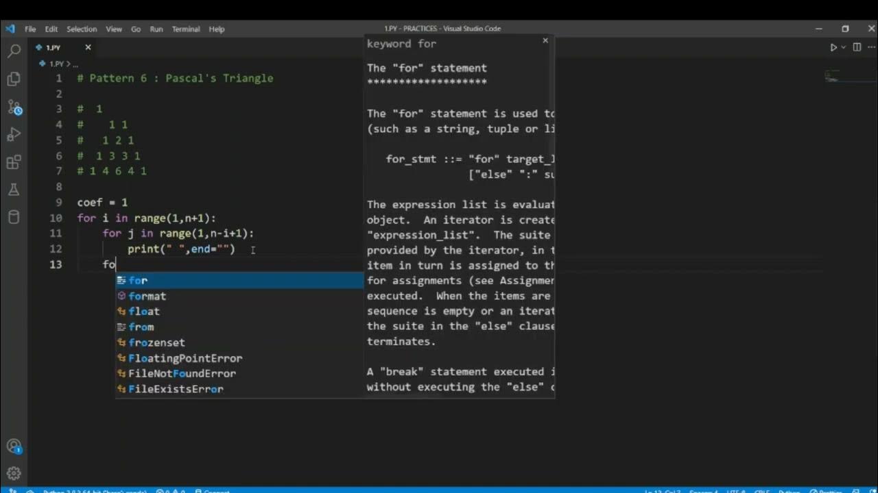Open the Run and Debug view
This screenshot has height=493, width=878.
pos(14,135)
